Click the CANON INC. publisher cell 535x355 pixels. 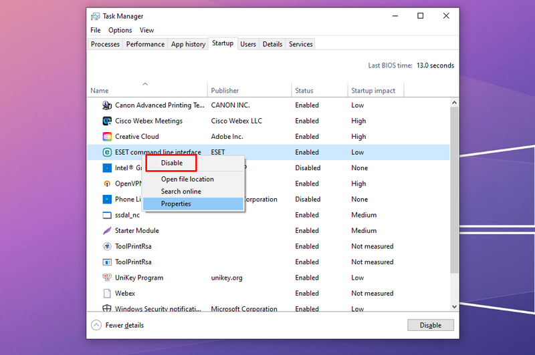point(230,105)
